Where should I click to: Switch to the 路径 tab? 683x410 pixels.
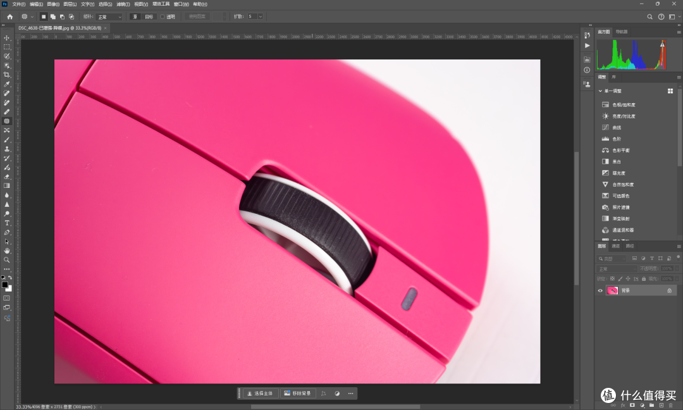coord(630,246)
